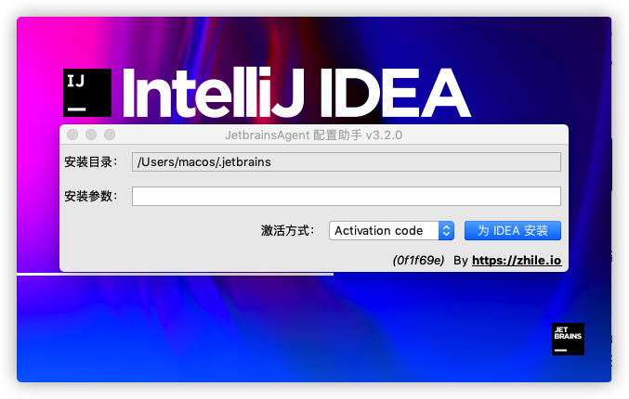Select the 安装目录 label
The width and height of the screenshot is (629, 399).
coord(91,162)
